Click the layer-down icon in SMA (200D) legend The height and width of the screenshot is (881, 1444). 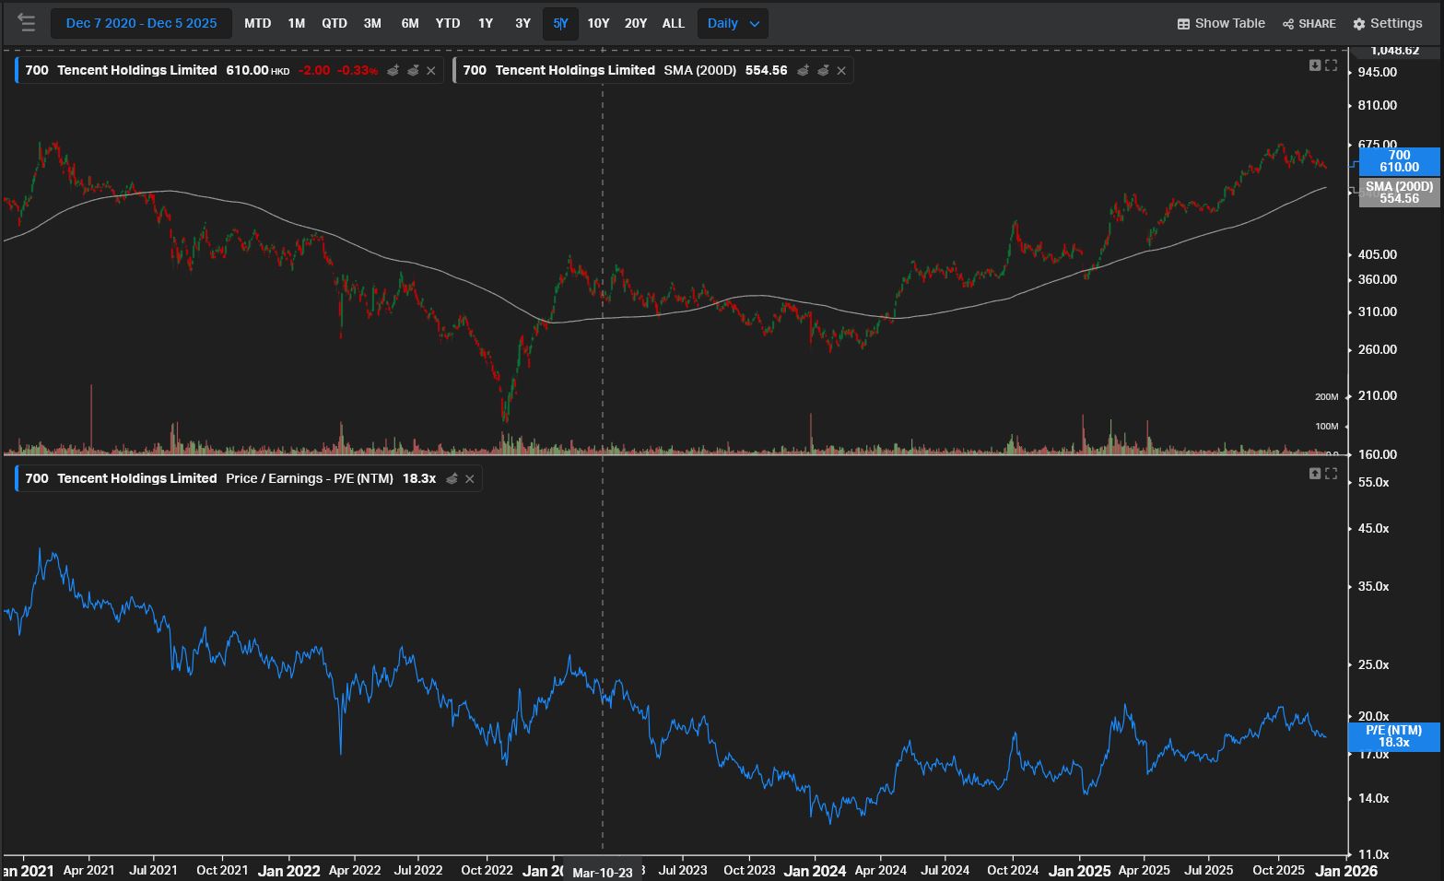pos(823,70)
